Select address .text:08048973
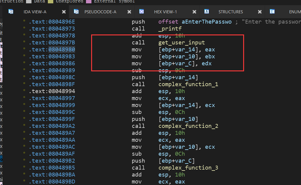The image size is (301, 185). click(x=52, y=29)
